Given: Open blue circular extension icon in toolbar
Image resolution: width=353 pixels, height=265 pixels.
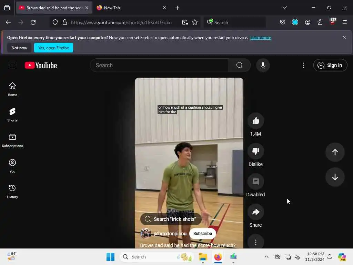Looking at the screenshot, I should [295, 22].
